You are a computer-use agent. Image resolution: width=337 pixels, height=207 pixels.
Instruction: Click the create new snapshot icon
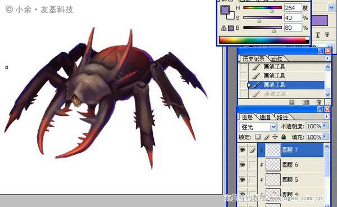pyautogui.click(x=306, y=102)
